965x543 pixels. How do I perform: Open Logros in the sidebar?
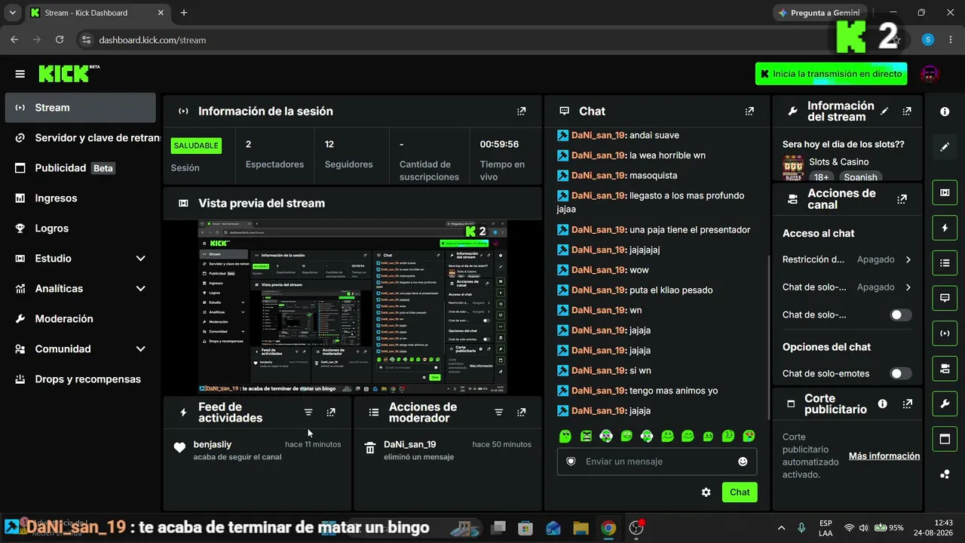tap(81, 229)
